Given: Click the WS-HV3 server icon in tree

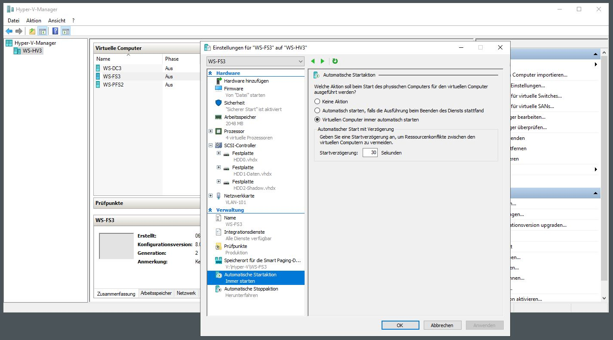Looking at the screenshot, I should pos(17,51).
